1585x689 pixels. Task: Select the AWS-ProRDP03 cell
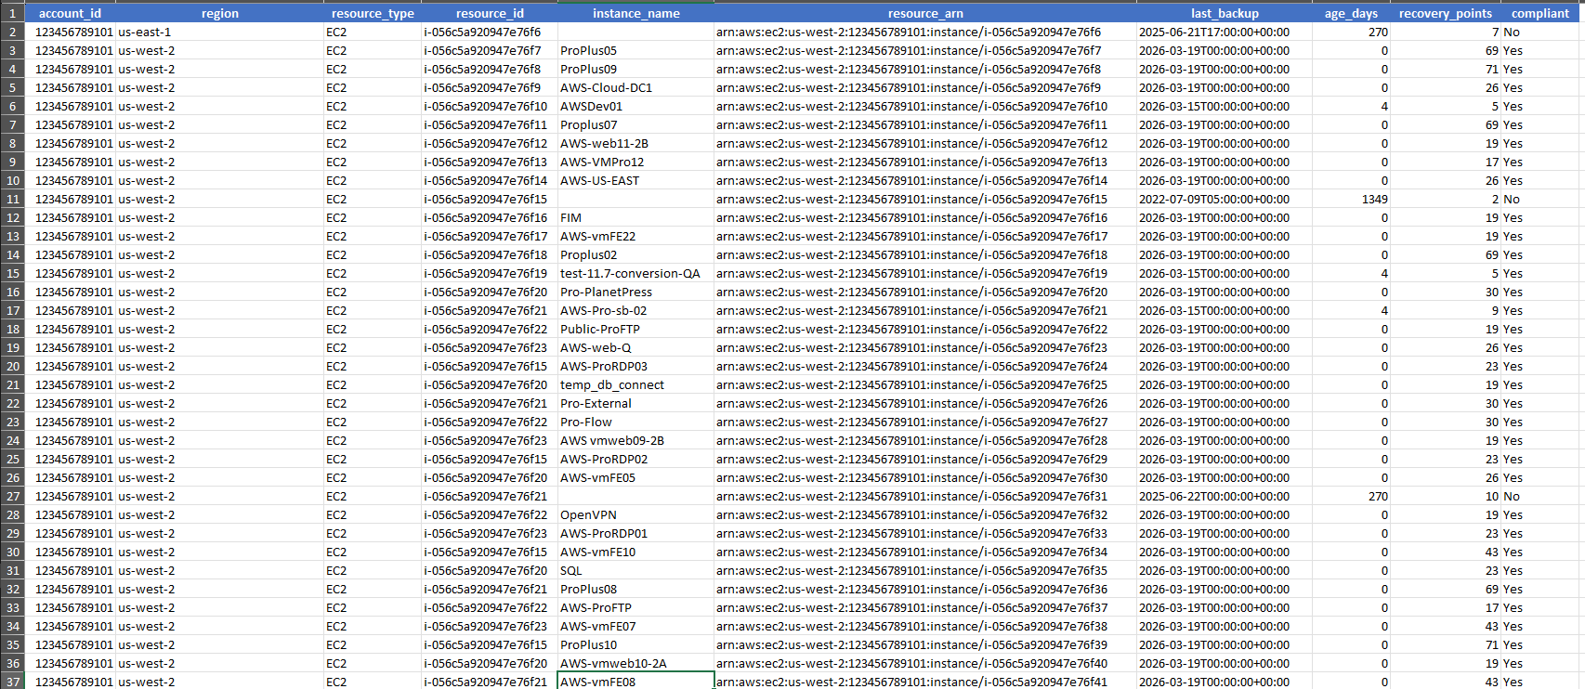(x=635, y=366)
